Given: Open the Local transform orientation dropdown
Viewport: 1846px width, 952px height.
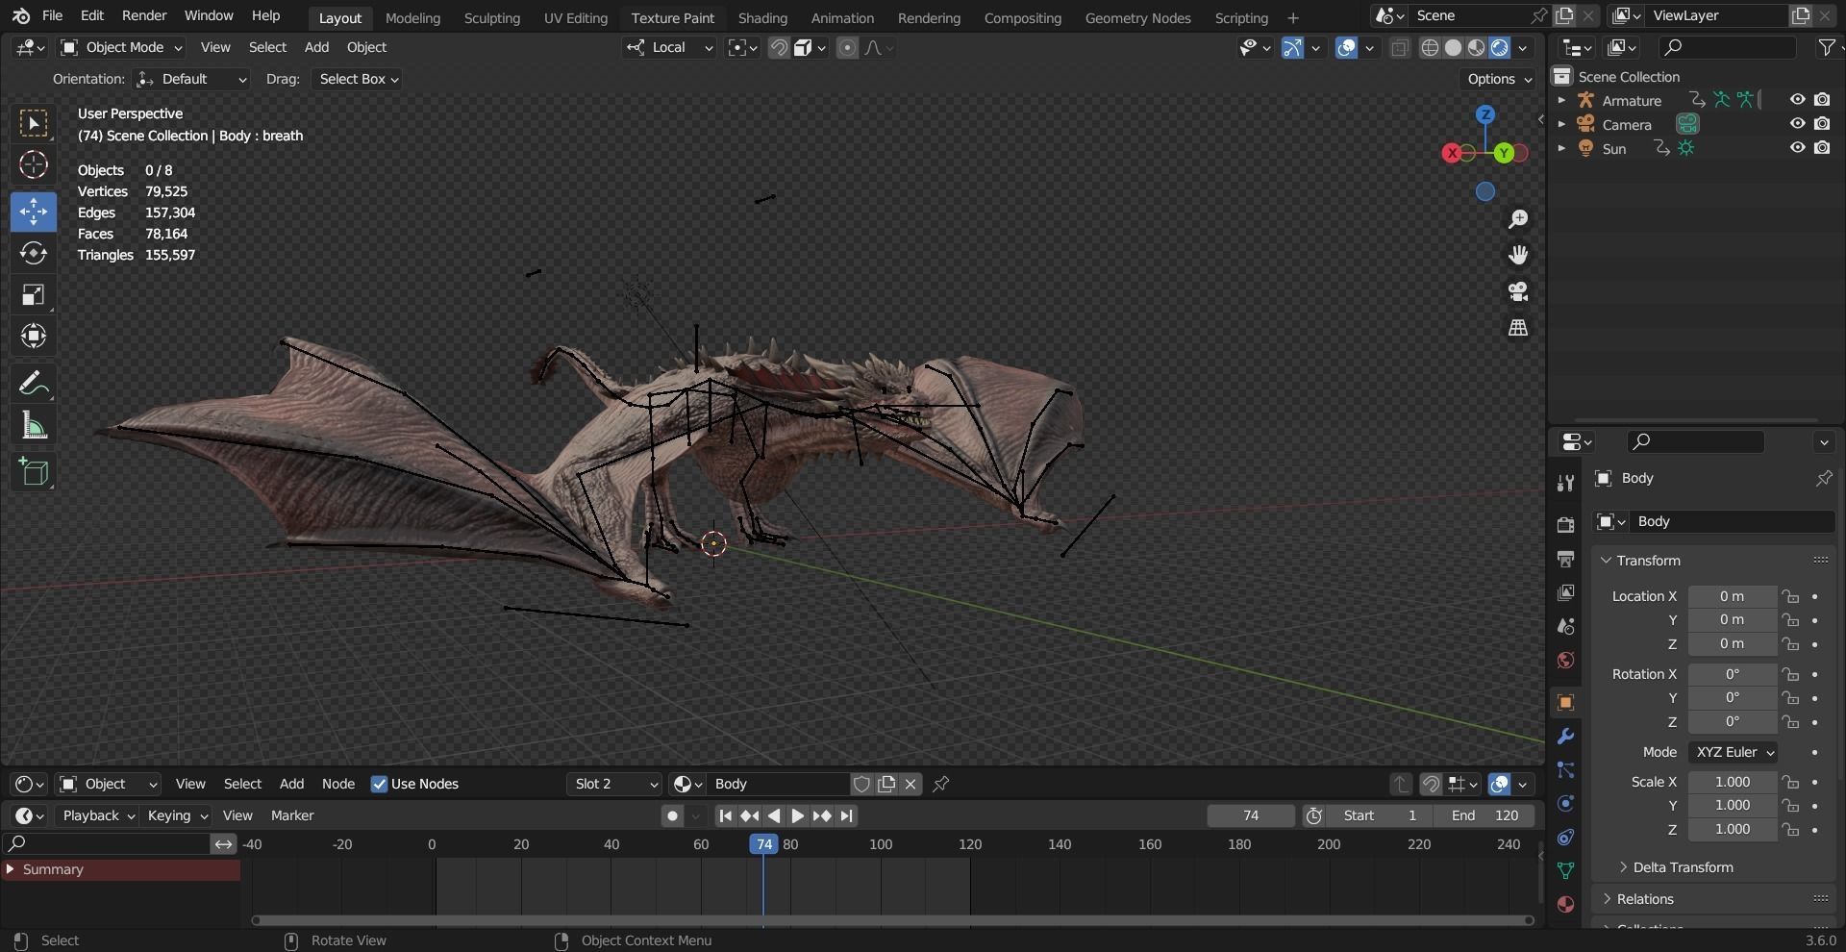Looking at the screenshot, I should 669,47.
